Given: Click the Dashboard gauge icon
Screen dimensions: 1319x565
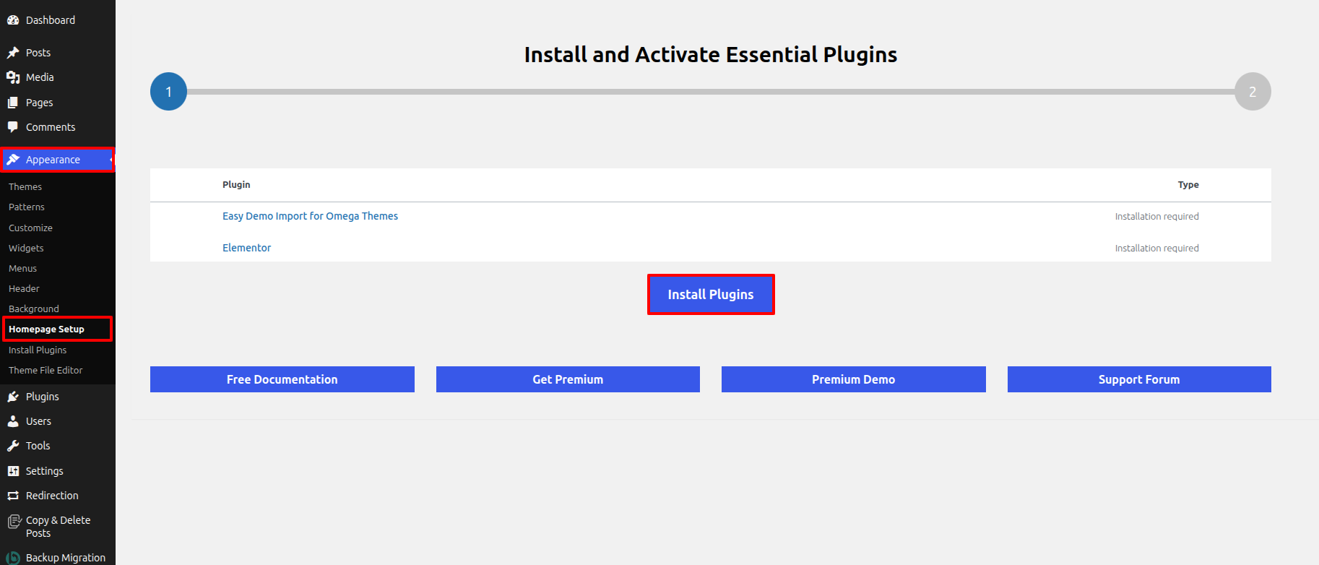Looking at the screenshot, I should click(13, 20).
